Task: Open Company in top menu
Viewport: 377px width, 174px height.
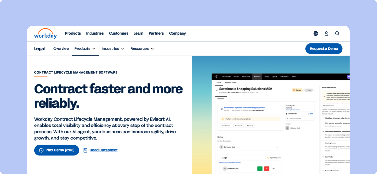Action: 178,33
